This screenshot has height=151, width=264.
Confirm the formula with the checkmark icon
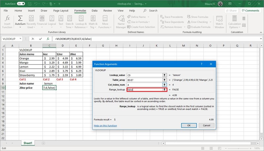40,39
